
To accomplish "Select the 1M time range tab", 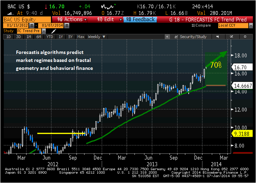I will point(29,37).
